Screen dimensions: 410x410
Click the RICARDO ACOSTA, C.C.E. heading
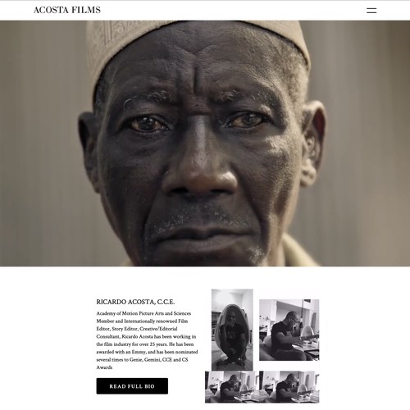click(135, 302)
